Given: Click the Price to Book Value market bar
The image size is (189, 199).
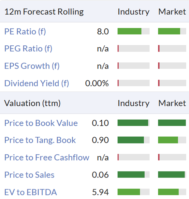Looking at the screenshot, I should tap(172, 123).
